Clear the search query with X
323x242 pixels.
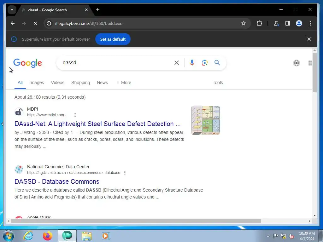click(177, 63)
